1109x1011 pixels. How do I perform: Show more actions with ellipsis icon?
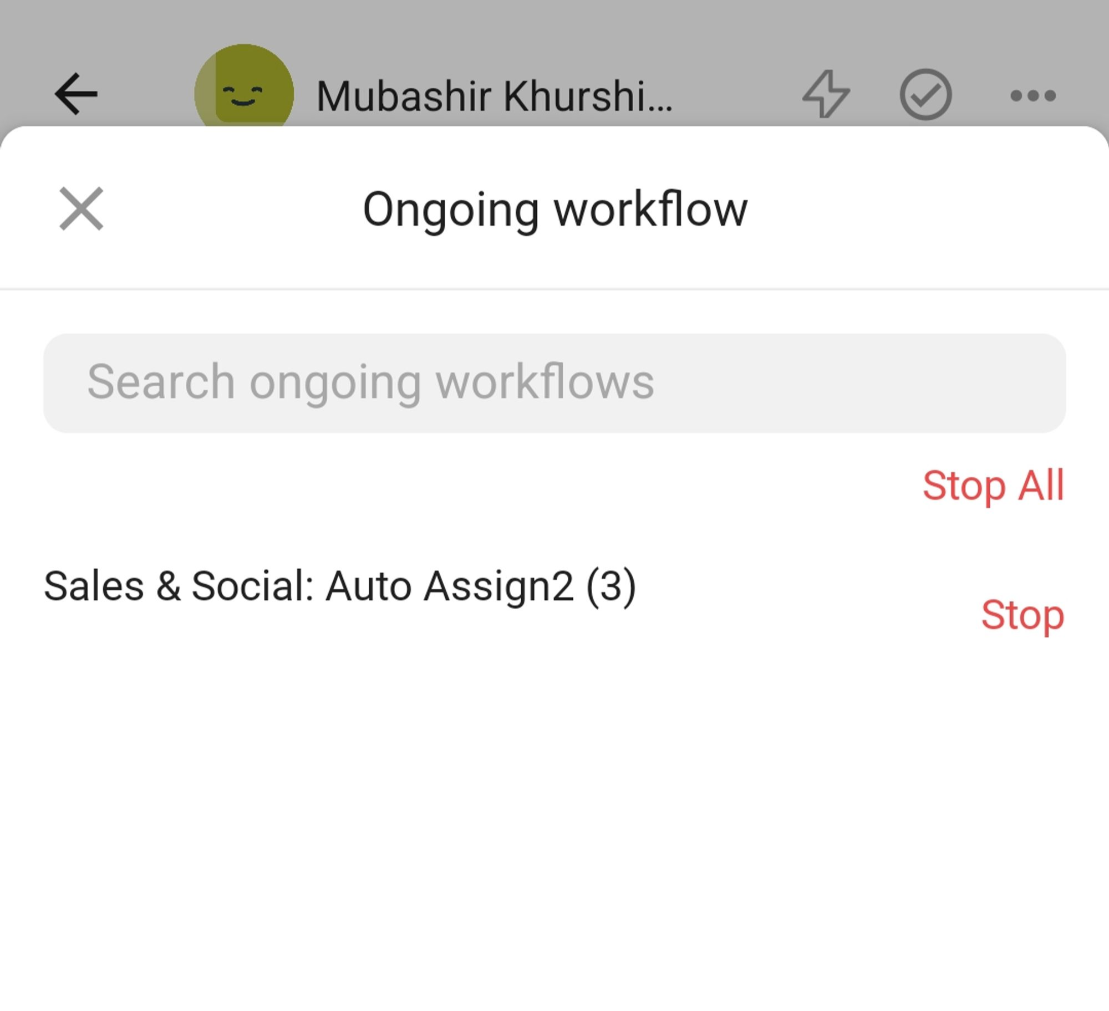[x=1032, y=95]
